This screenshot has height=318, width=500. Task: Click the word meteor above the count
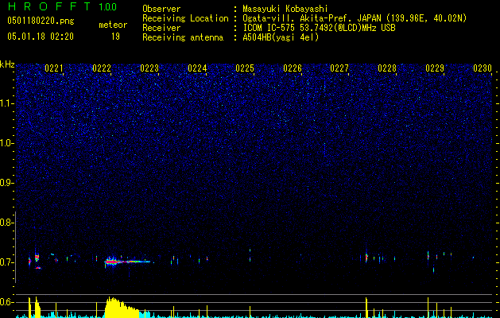pyautogui.click(x=113, y=25)
